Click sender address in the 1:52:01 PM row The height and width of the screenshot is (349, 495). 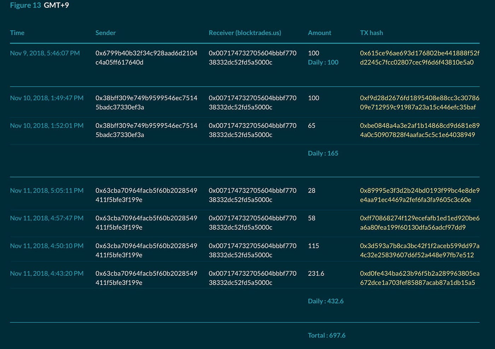(146, 130)
